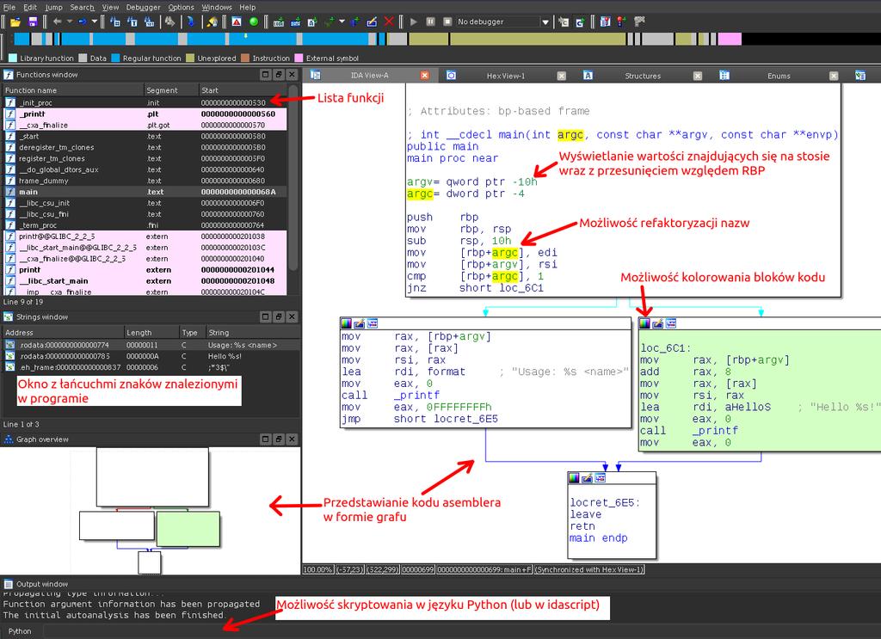
Task: Jump forward with the blue arrow
Action: (82, 22)
